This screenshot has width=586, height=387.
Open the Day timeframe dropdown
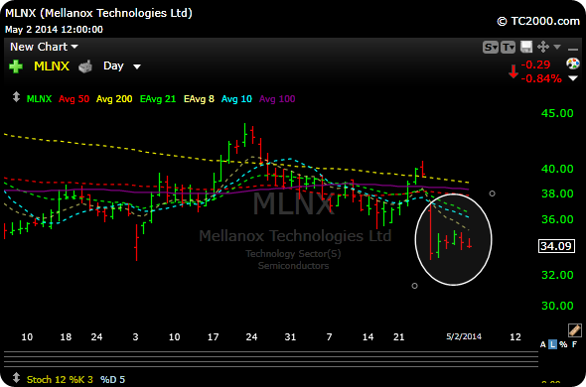click(122, 66)
